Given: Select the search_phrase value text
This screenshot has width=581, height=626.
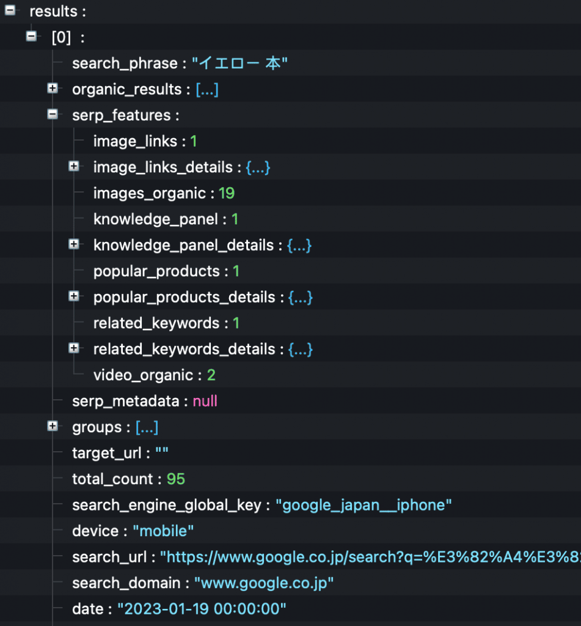Looking at the screenshot, I should pyautogui.click(x=239, y=64).
